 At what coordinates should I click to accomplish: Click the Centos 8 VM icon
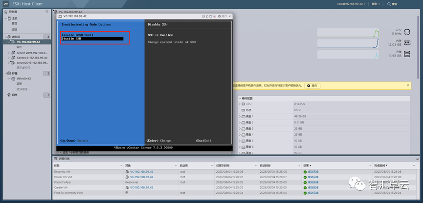click(13, 58)
